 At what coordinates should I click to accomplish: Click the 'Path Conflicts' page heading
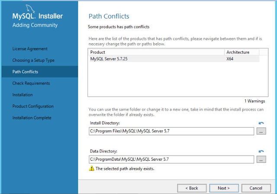coord(109,16)
